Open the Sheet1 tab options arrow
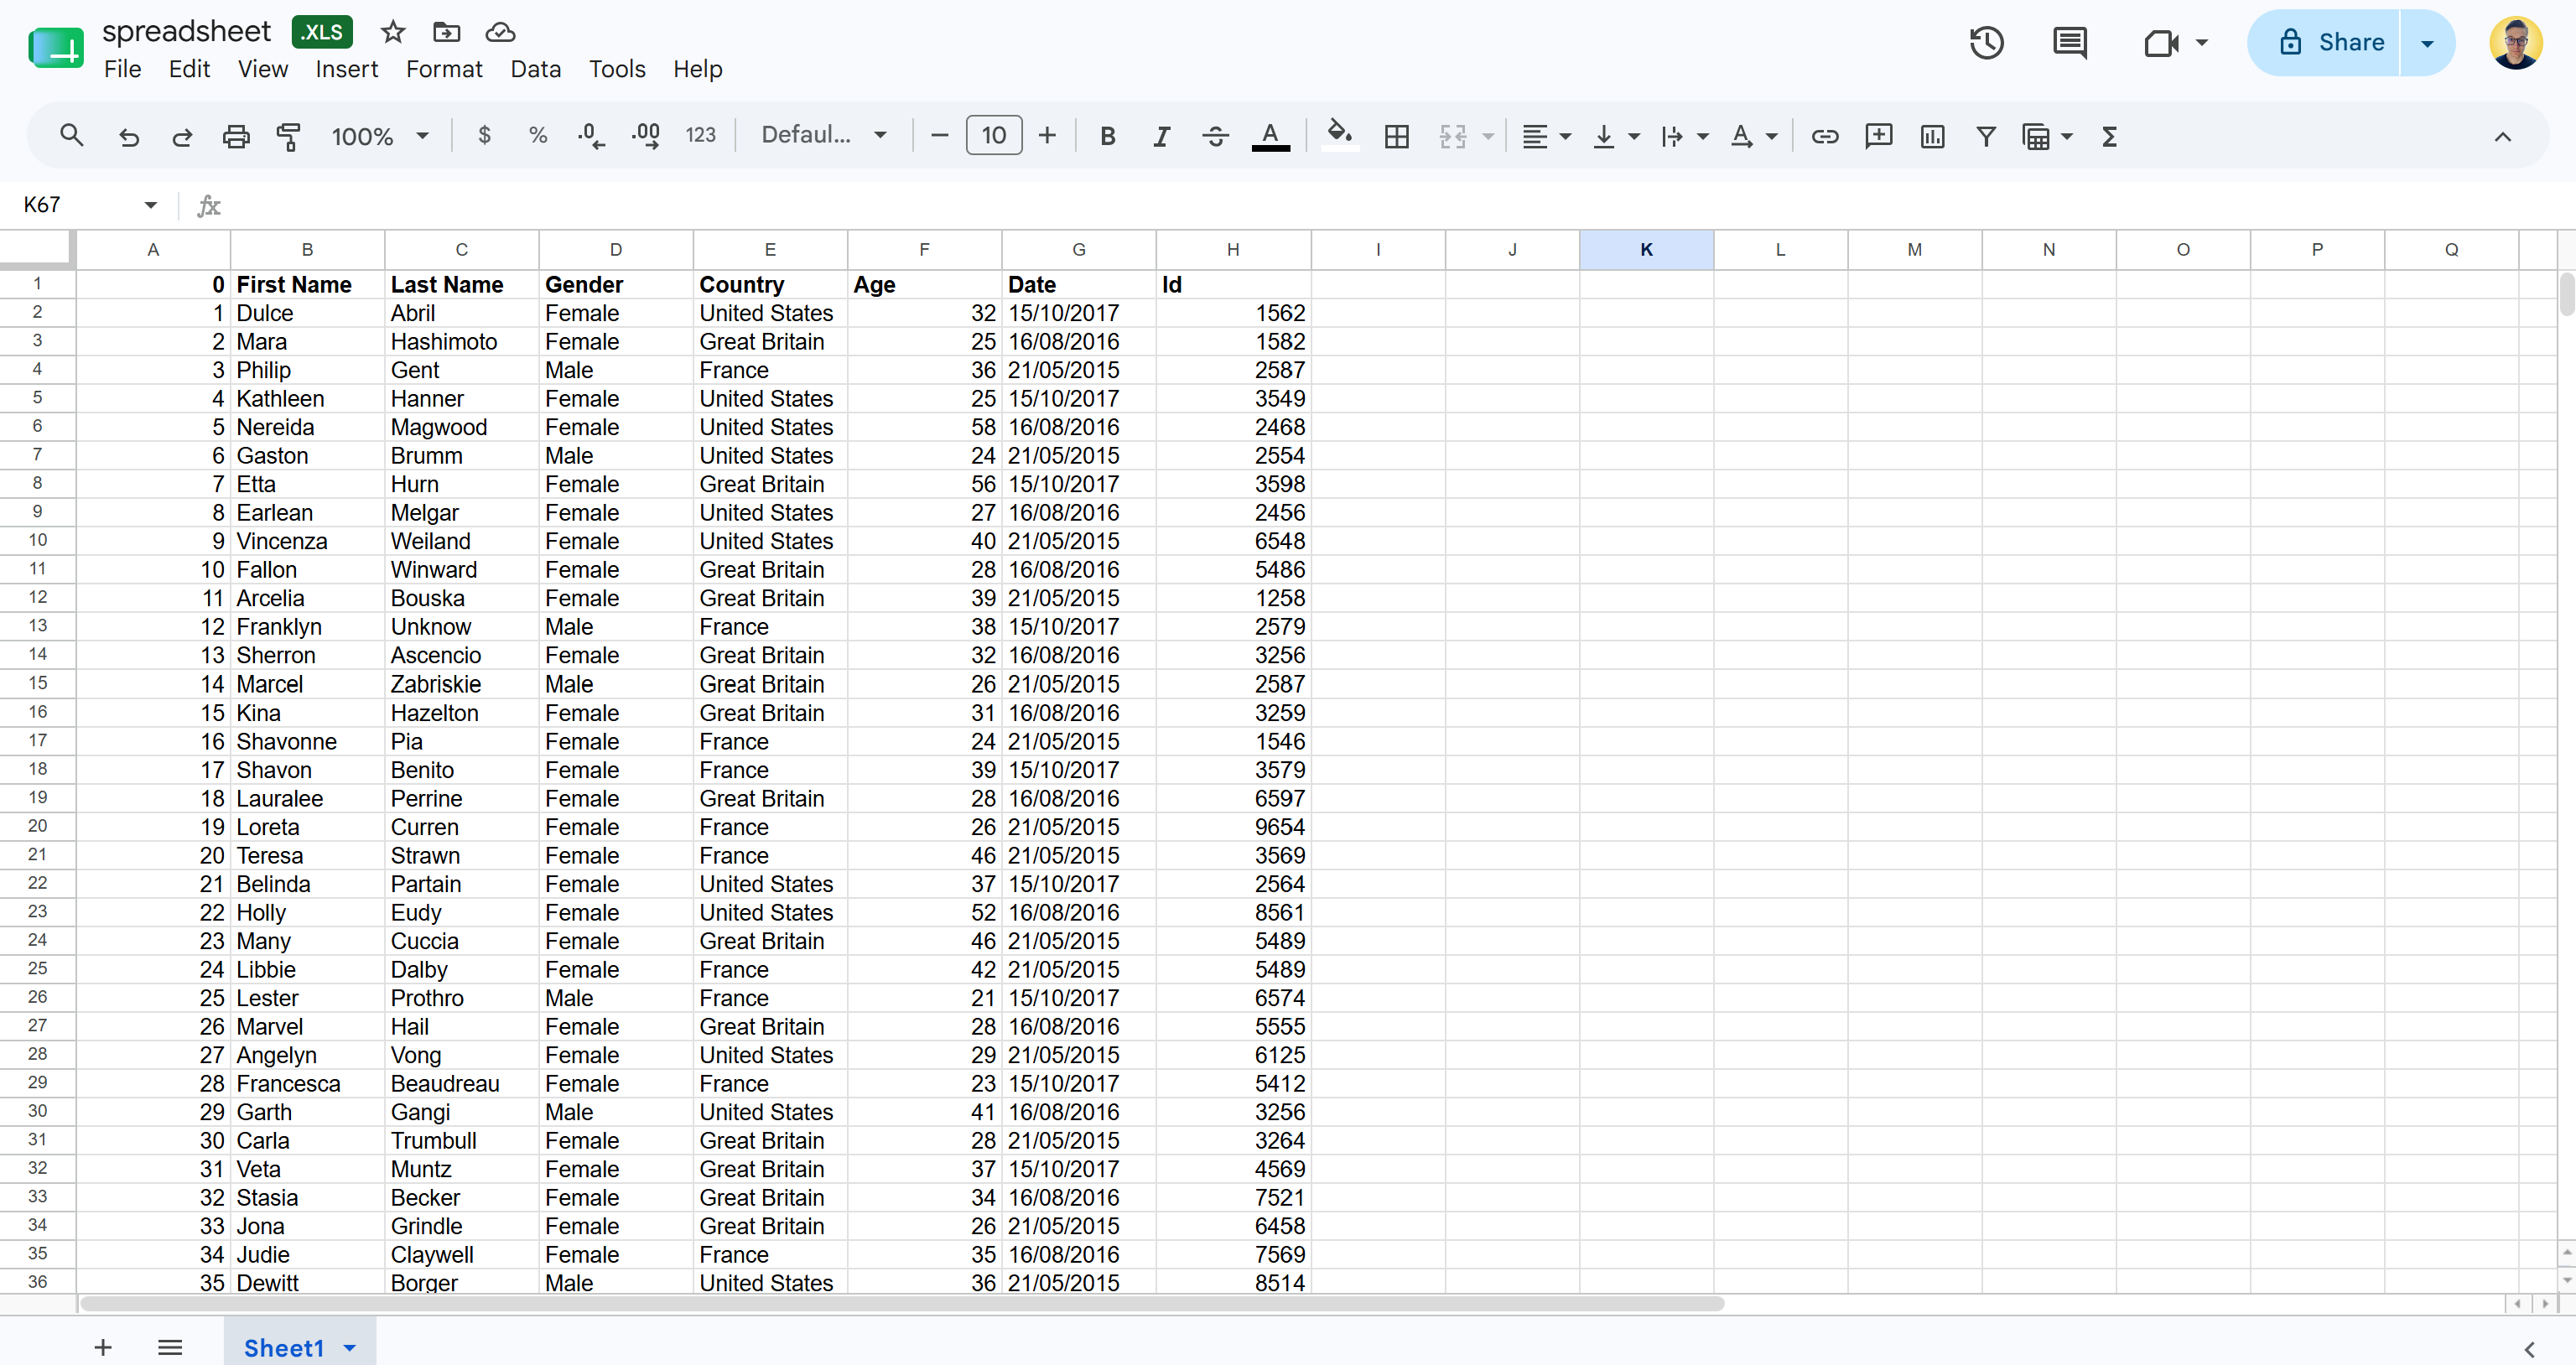This screenshot has height=1365, width=2576. point(350,1348)
